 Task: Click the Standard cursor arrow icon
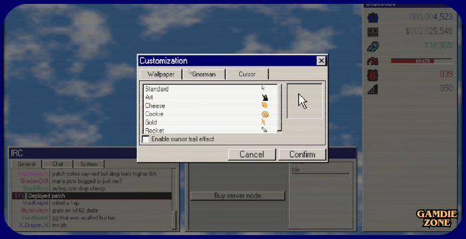coord(263,88)
